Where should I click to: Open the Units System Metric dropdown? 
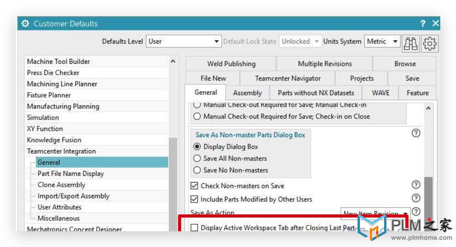[x=382, y=41]
